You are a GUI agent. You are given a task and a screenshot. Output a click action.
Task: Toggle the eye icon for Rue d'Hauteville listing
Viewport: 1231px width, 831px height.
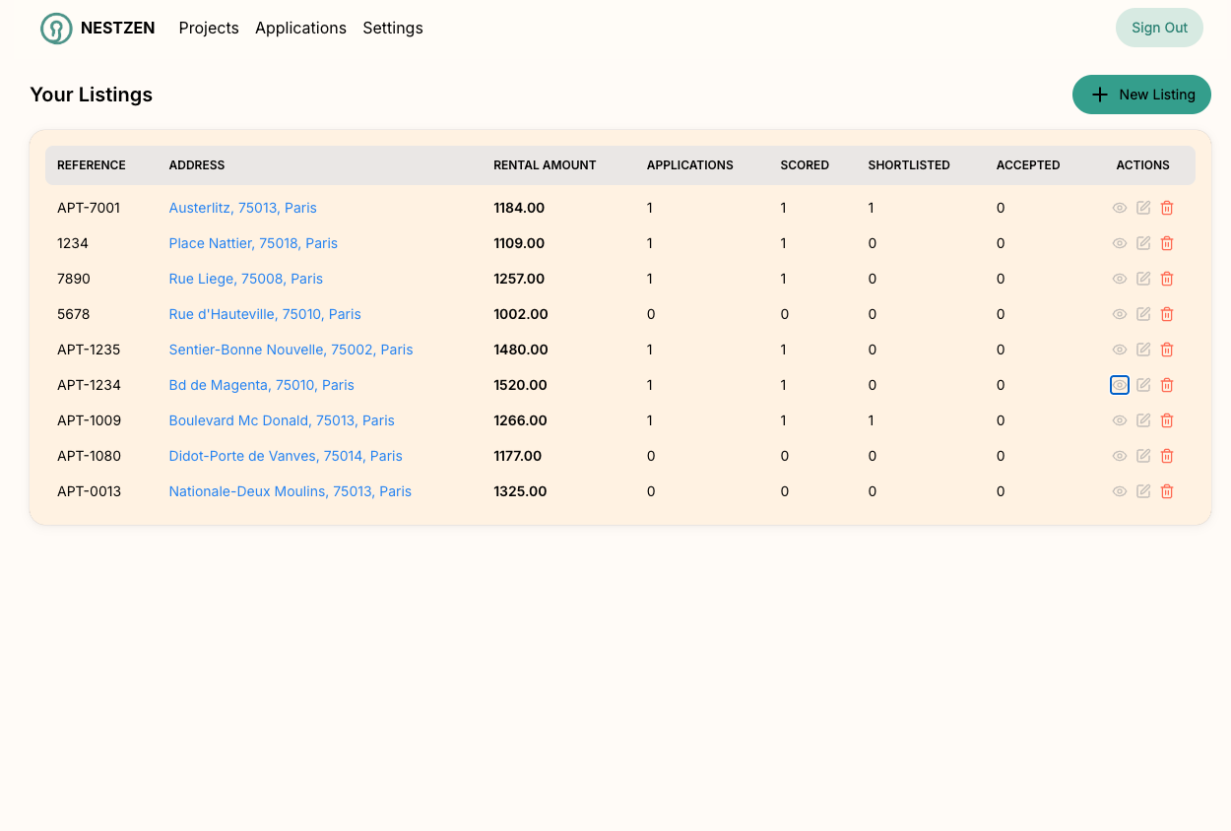click(x=1120, y=314)
